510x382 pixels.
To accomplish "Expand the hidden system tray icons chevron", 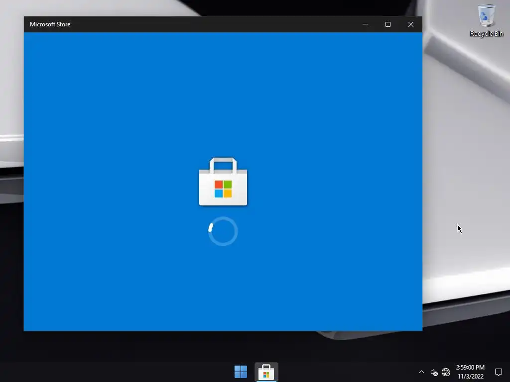I will [x=421, y=372].
